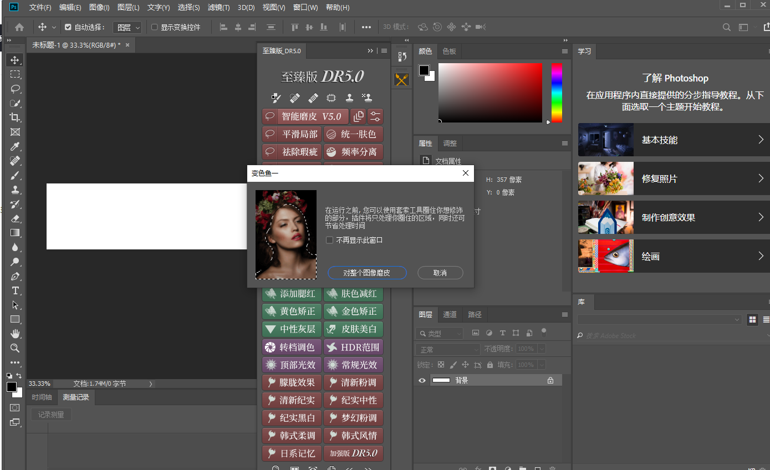Toggle lock transparent pixels in Layers panel
The width and height of the screenshot is (770, 470).
441,365
